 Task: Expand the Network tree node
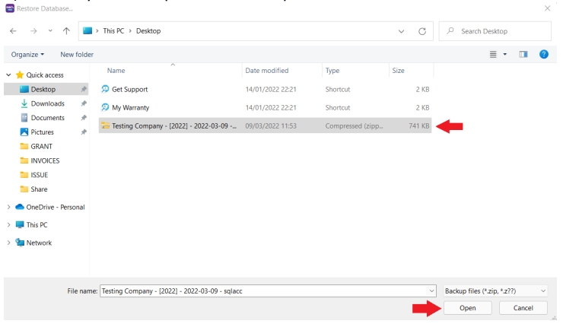click(8, 243)
